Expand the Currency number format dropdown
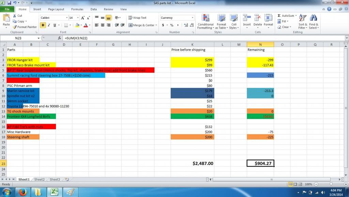Viewport: 349px width, 197px height. (x=193, y=18)
